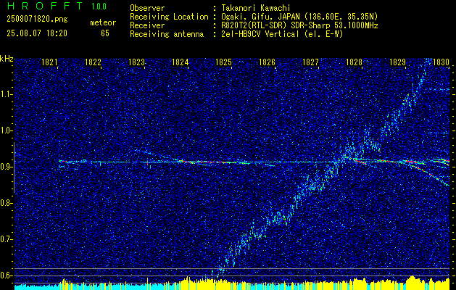
Task: Click the 1826 time marker
Action: point(268,62)
